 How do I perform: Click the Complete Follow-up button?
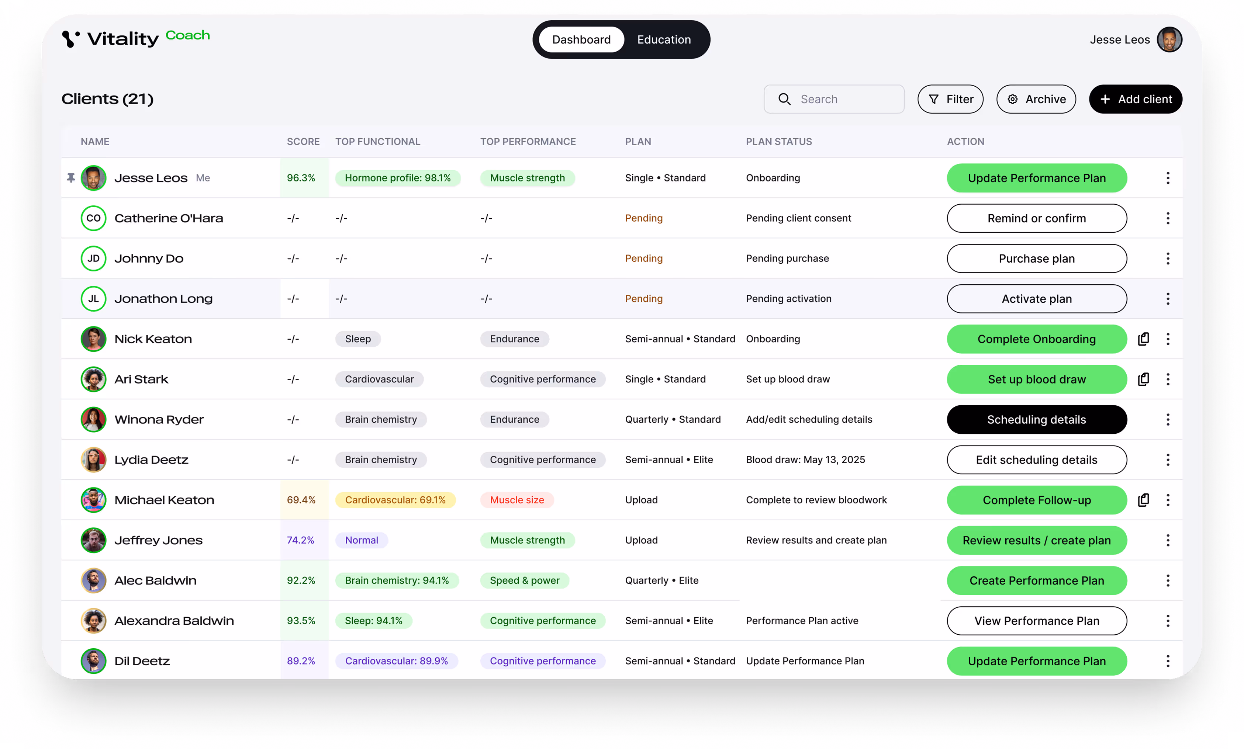click(1037, 500)
